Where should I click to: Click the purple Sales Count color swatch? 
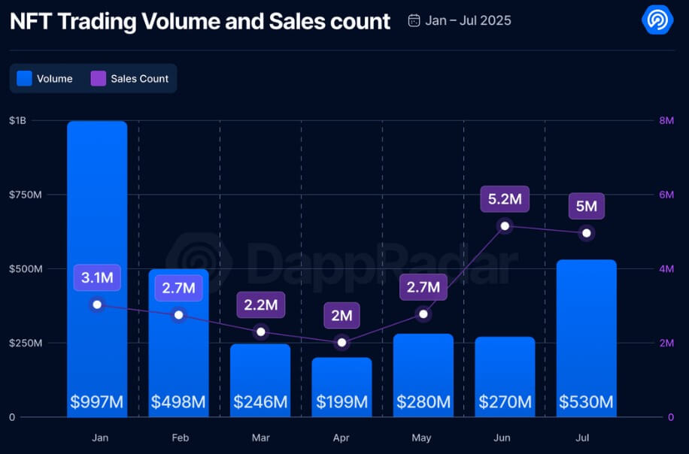point(98,78)
